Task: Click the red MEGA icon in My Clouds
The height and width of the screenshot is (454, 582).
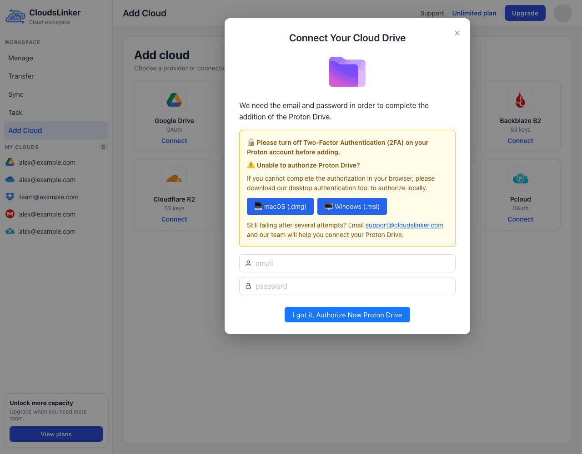Action: pyautogui.click(x=10, y=214)
